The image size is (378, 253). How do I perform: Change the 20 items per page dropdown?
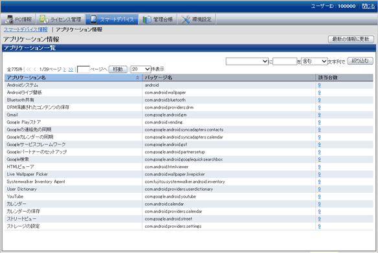(x=141, y=69)
